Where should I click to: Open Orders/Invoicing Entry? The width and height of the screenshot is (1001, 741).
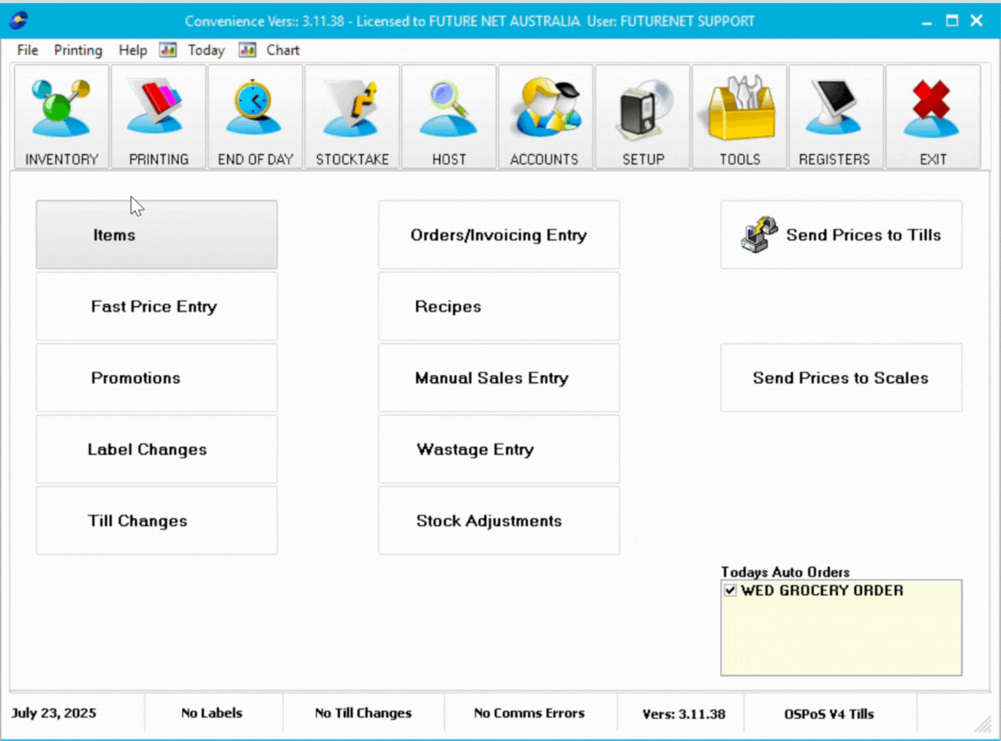(499, 235)
